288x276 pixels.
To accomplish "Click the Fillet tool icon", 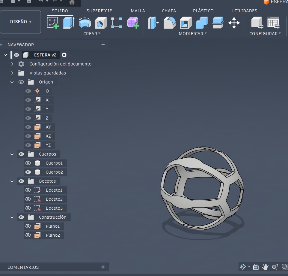I will [169, 23].
